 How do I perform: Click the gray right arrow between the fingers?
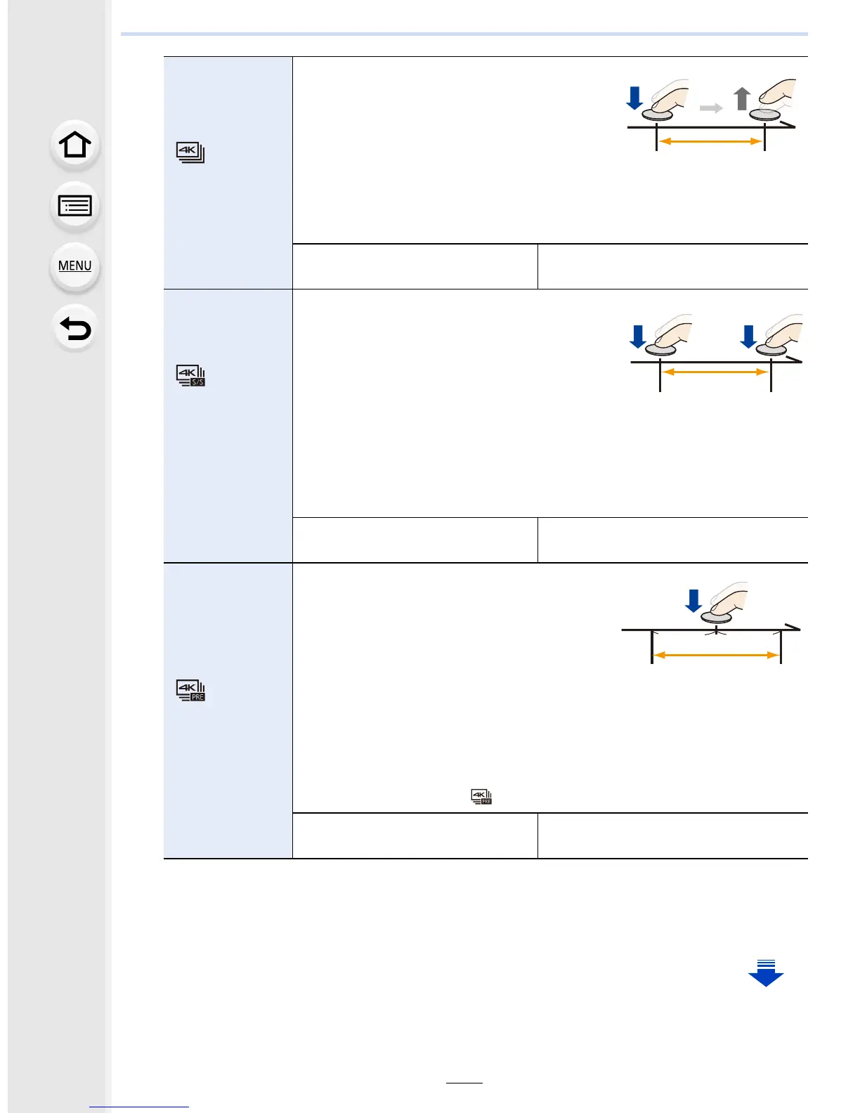click(711, 108)
